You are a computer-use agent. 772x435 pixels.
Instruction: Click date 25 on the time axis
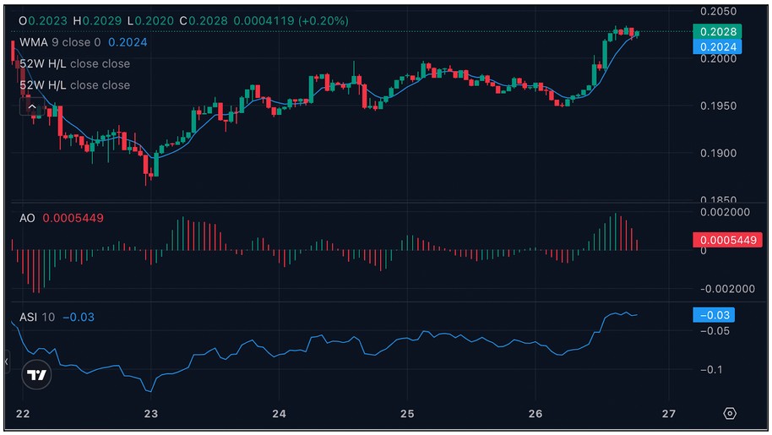click(x=407, y=415)
